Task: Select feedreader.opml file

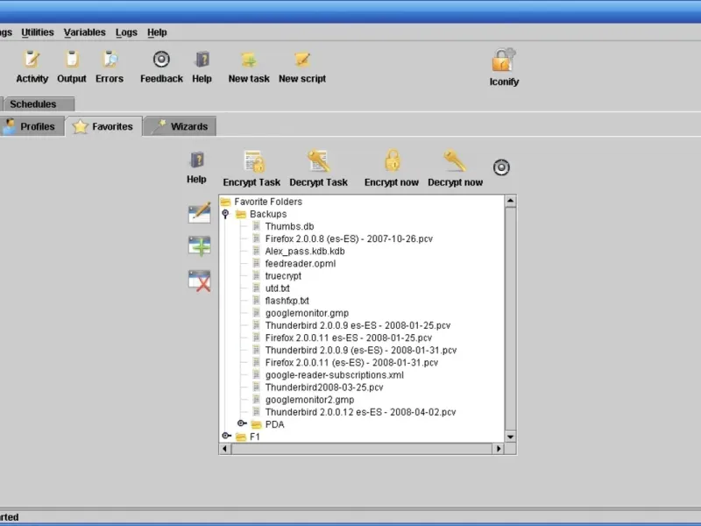Action: [300, 264]
